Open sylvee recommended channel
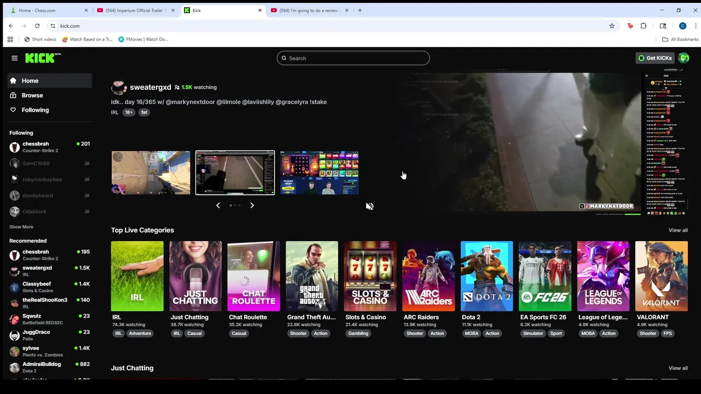The image size is (701, 394). [50, 351]
